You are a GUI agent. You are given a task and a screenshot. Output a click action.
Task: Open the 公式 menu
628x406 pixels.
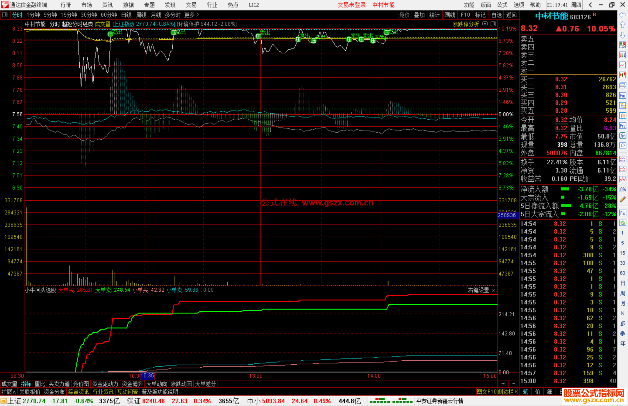502,5
